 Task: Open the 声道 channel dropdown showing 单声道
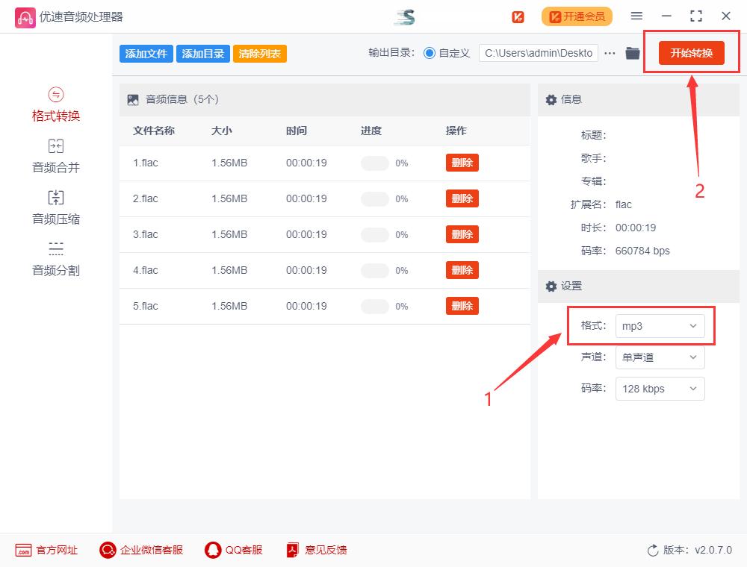[x=660, y=357]
